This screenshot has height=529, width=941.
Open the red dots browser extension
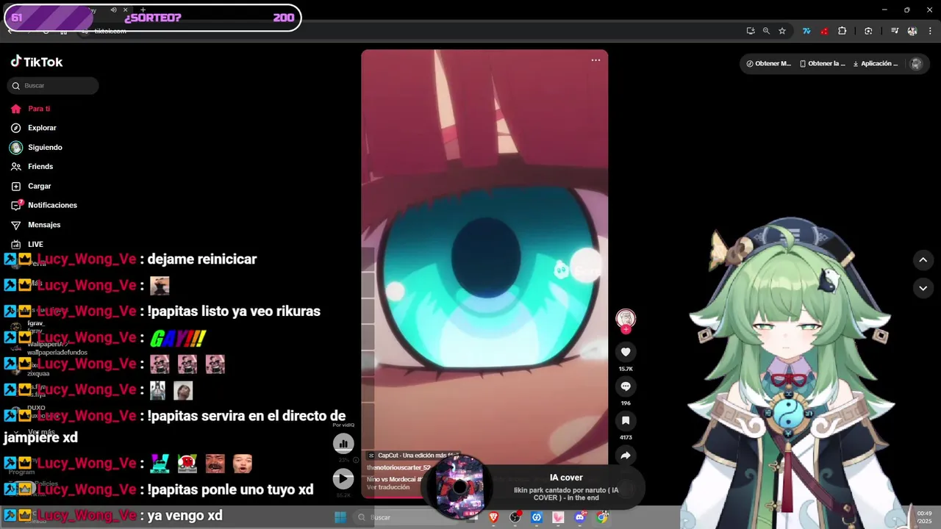[x=824, y=31]
